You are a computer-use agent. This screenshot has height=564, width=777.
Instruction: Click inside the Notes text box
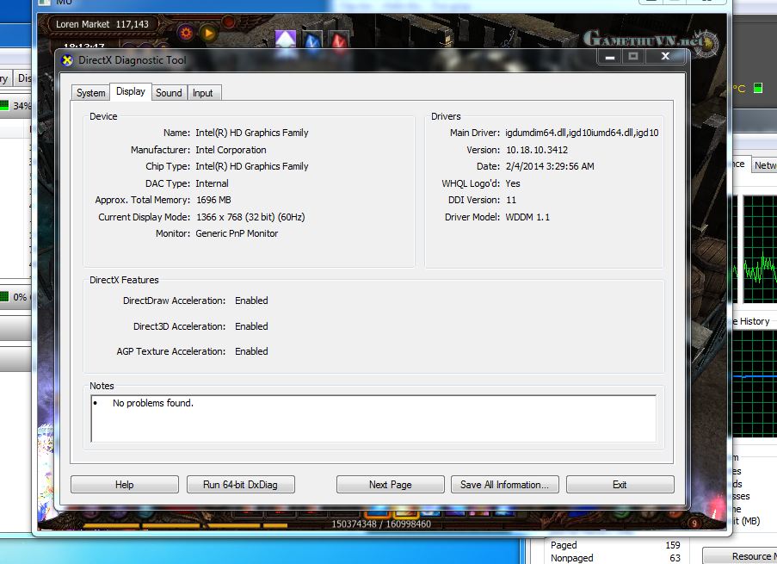point(373,418)
